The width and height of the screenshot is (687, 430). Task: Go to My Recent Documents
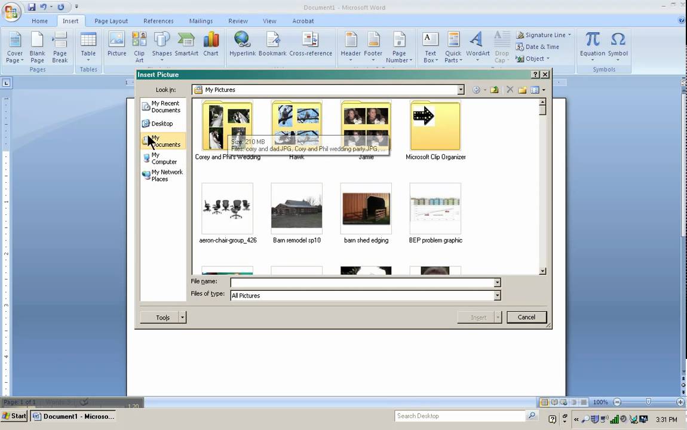(162, 107)
